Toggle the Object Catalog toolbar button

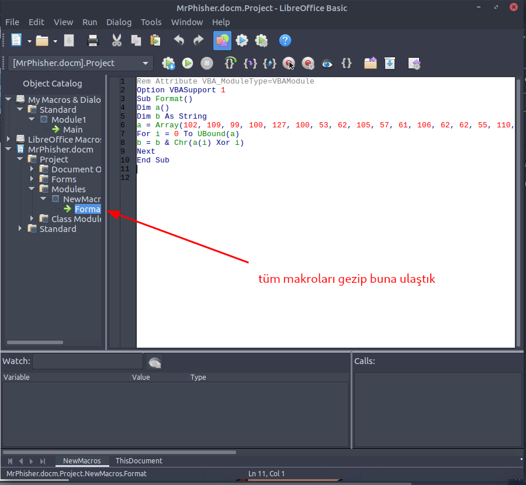tap(222, 40)
